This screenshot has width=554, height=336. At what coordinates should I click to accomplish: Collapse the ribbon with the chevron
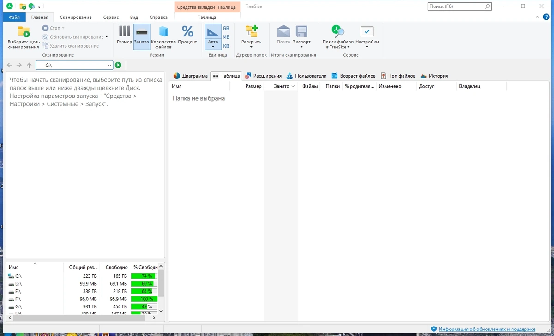(x=537, y=17)
